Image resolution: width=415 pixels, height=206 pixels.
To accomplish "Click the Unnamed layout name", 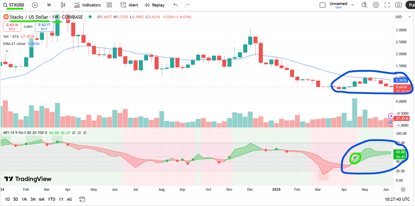I will (338, 3).
